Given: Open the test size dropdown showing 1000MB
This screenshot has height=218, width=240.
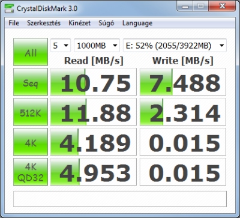Looking at the screenshot, I should [x=97, y=45].
